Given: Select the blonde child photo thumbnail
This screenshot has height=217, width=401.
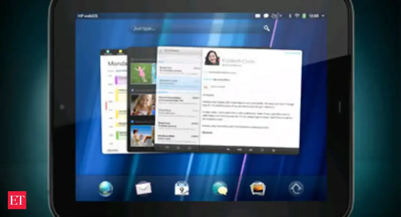Looking at the screenshot, I should 142,104.
